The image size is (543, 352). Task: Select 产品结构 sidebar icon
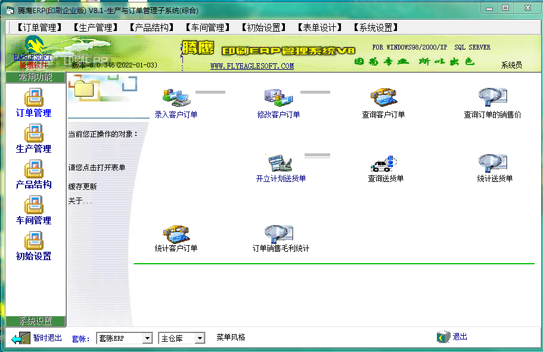[x=33, y=169]
